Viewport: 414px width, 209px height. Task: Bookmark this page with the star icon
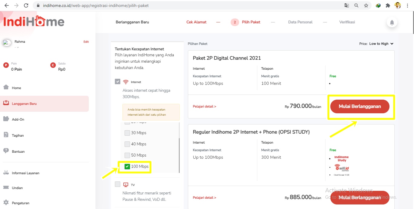click(366, 5)
